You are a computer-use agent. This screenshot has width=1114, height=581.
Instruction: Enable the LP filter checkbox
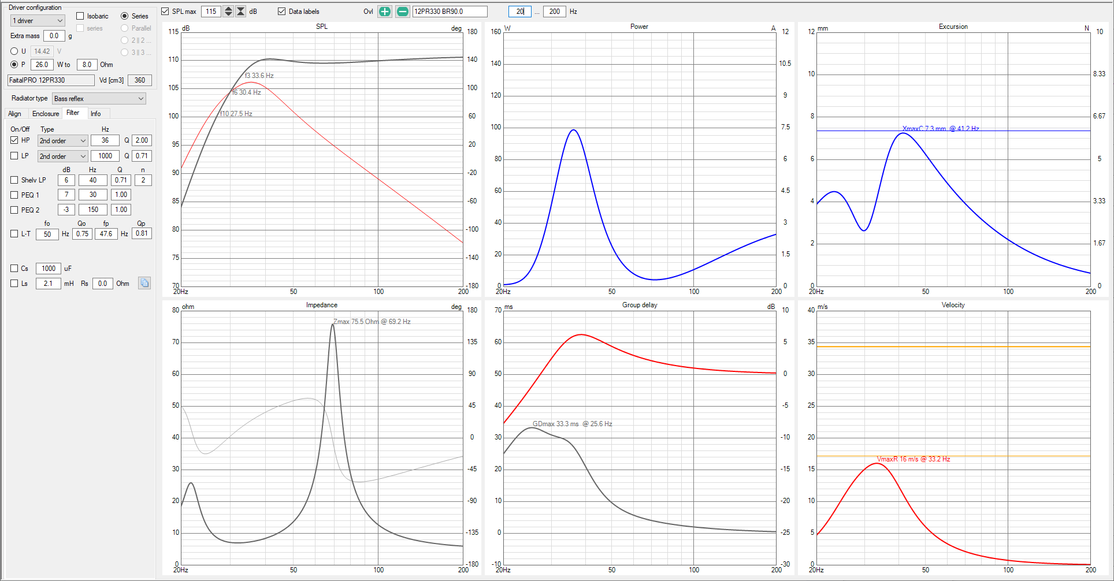point(14,156)
